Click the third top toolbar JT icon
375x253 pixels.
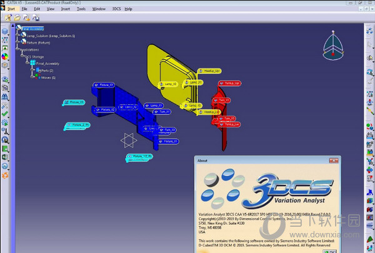(26, 17)
